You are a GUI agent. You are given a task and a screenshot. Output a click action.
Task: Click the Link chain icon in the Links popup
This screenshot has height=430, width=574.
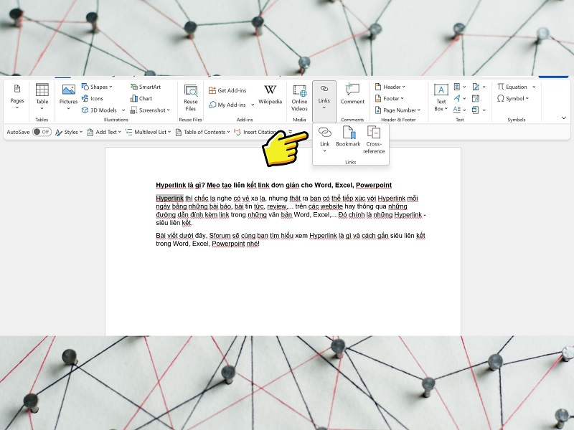(x=325, y=132)
